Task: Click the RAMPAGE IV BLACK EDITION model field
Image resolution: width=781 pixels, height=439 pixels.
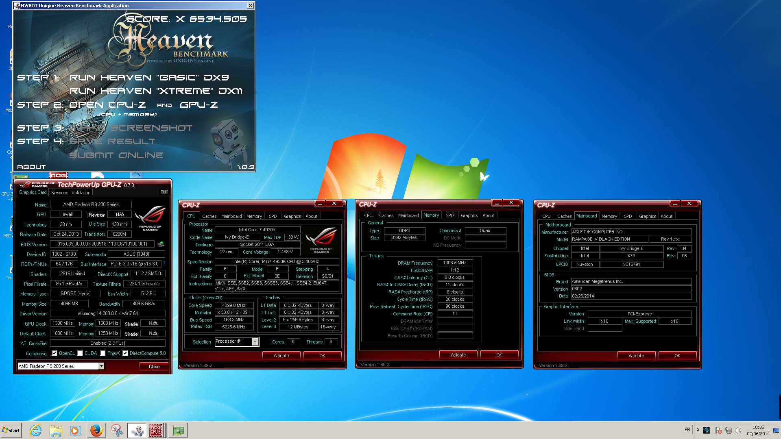Action: [609, 239]
